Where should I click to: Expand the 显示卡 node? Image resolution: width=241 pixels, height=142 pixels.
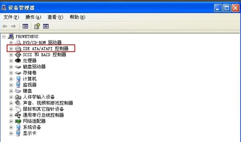point(11,133)
